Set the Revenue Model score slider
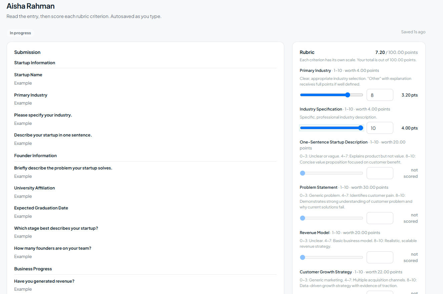The image size is (443, 294). (x=331, y=257)
